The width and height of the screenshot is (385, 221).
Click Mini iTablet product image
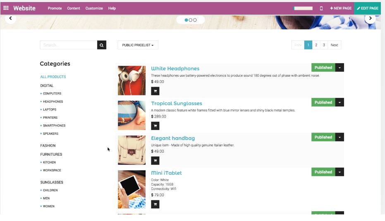click(132, 189)
